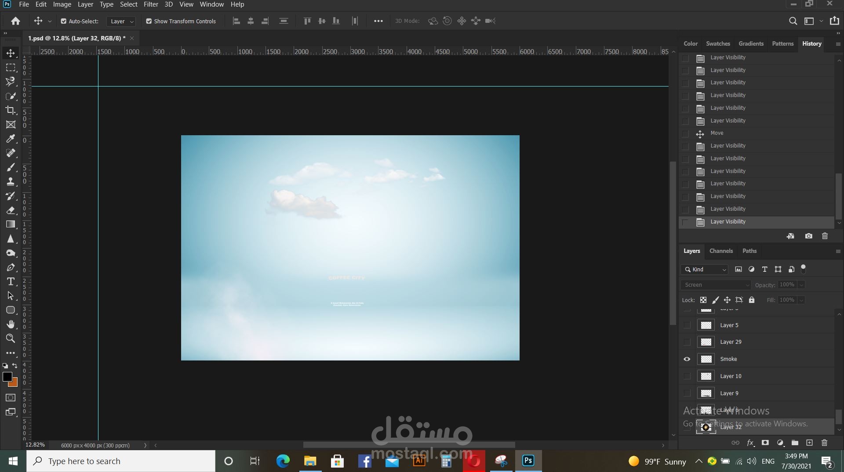Viewport: 844px width, 472px height.
Task: Select the Zoom tool in toolbar
Action: pos(11,339)
